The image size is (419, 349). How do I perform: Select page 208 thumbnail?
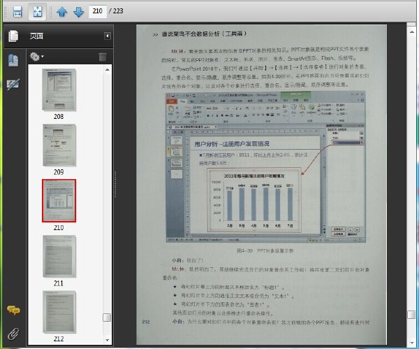(x=59, y=90)
